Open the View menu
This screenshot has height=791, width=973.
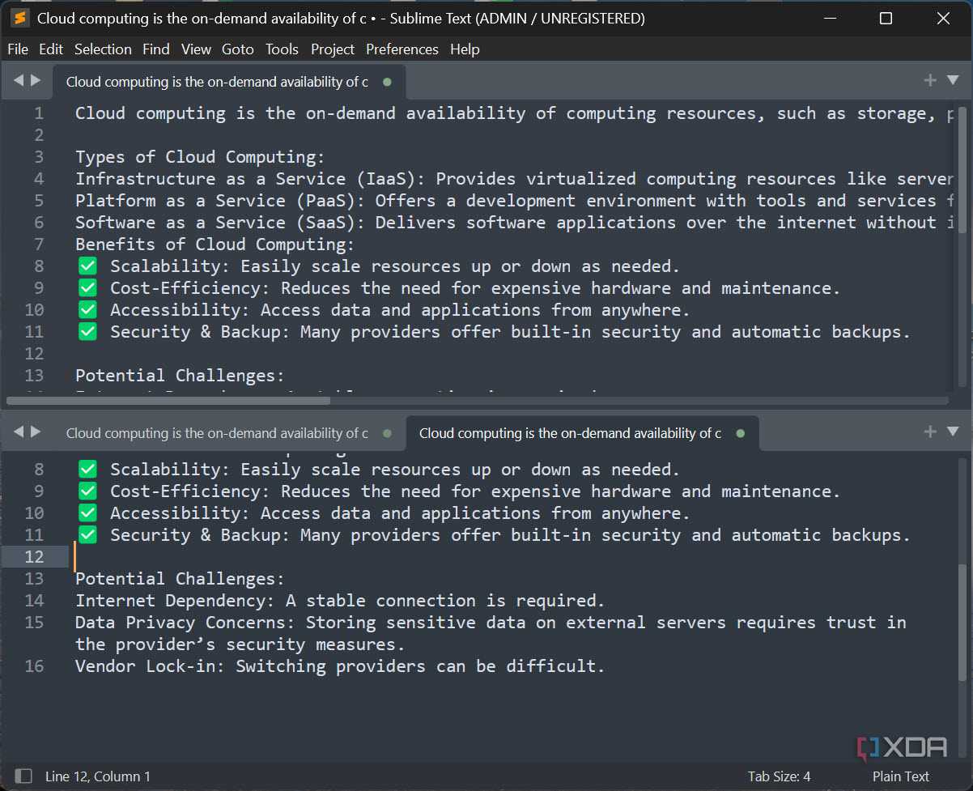pyautogui.click(x=196, y=49)
